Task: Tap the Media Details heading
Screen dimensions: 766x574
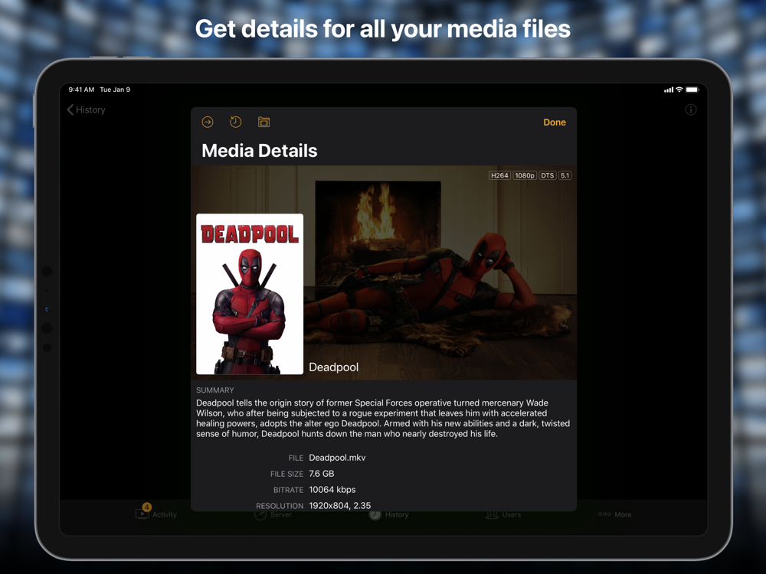Action: [x=260, y=151]
